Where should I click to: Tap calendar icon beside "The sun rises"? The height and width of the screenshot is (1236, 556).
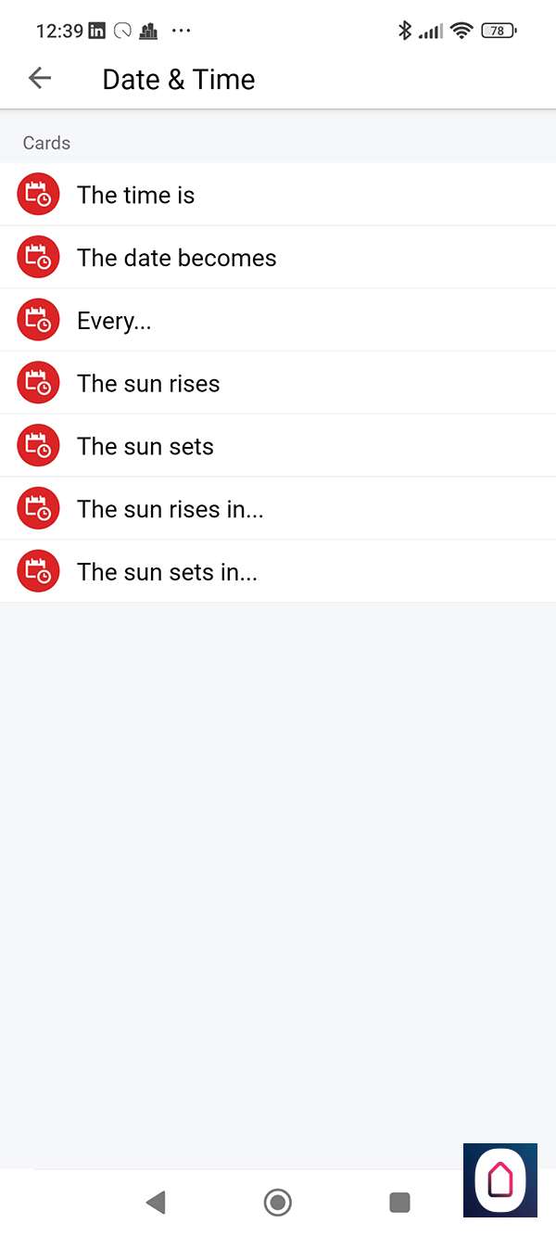click(x=38, y=384)
